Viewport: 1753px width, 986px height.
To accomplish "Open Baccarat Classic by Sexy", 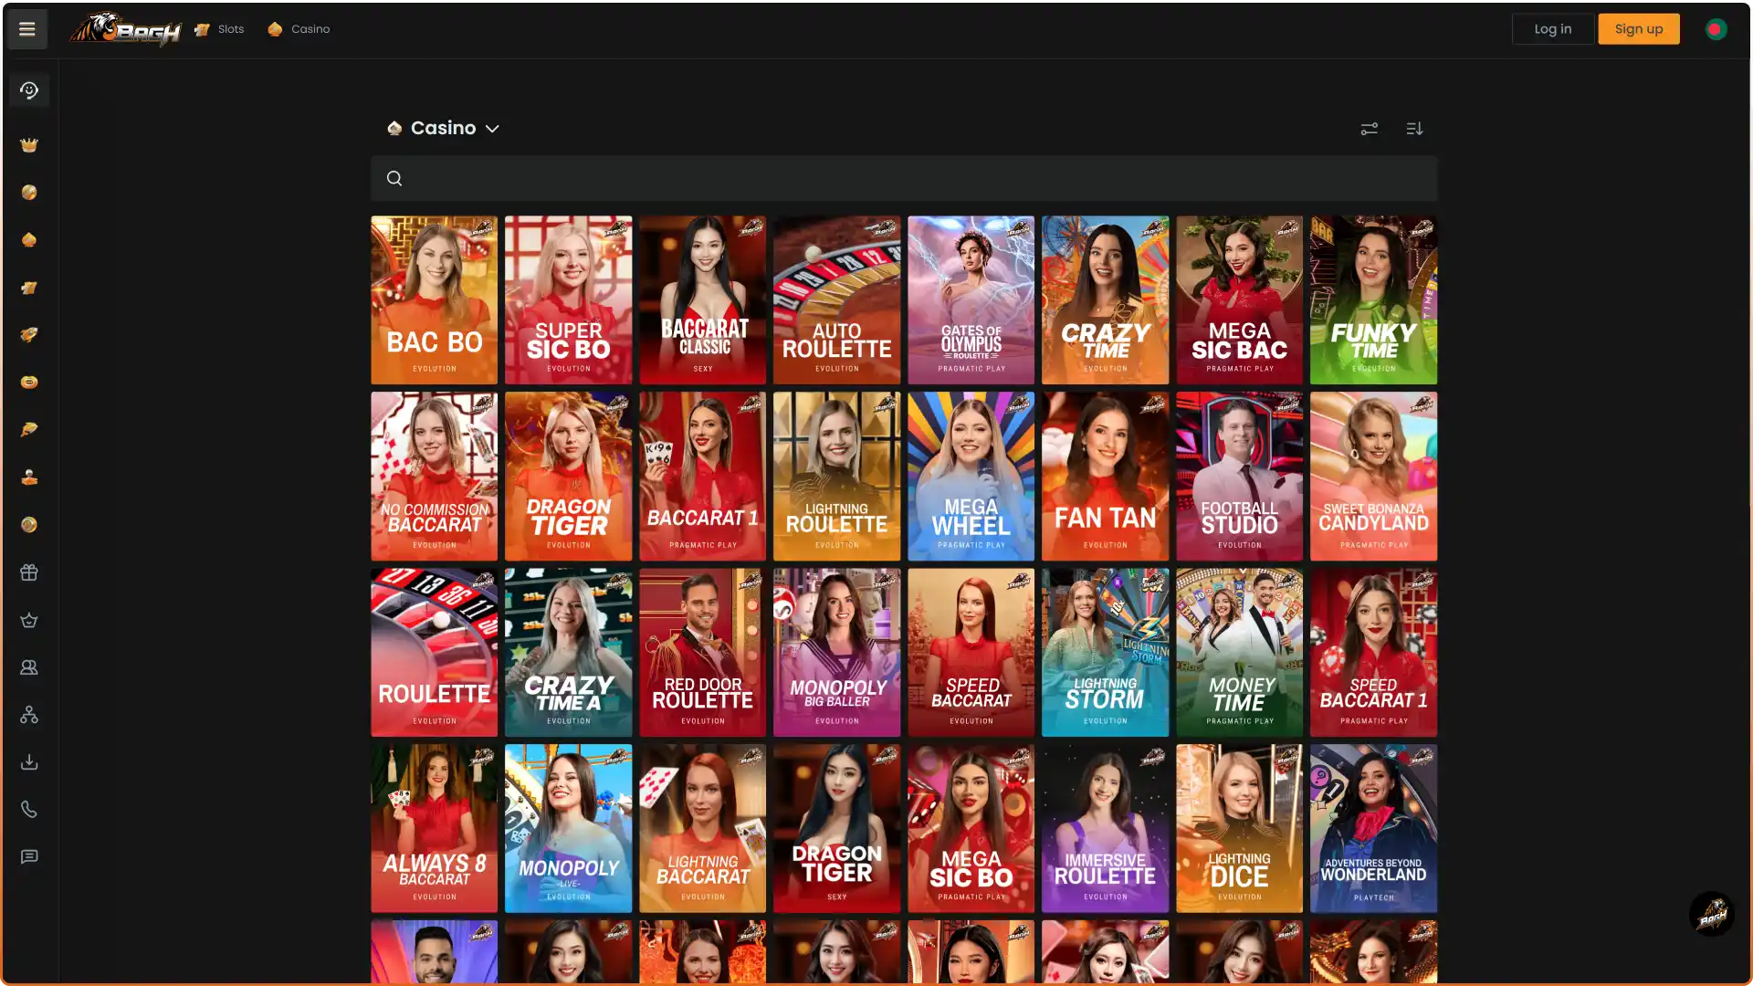I will [x=703, y=300].
